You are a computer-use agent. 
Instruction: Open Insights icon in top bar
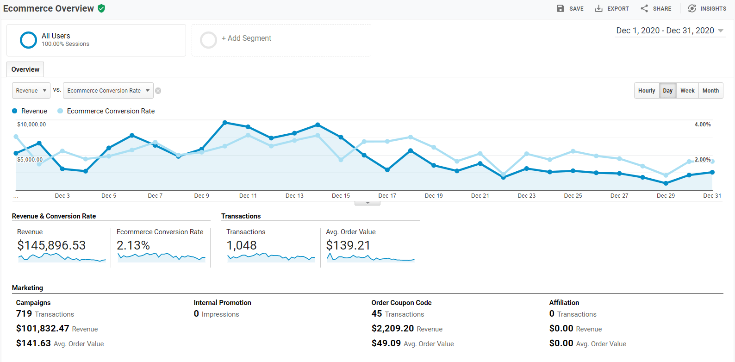click(692, 8)
